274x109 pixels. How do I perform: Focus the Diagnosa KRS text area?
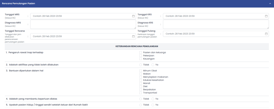[x=216, y=24]
